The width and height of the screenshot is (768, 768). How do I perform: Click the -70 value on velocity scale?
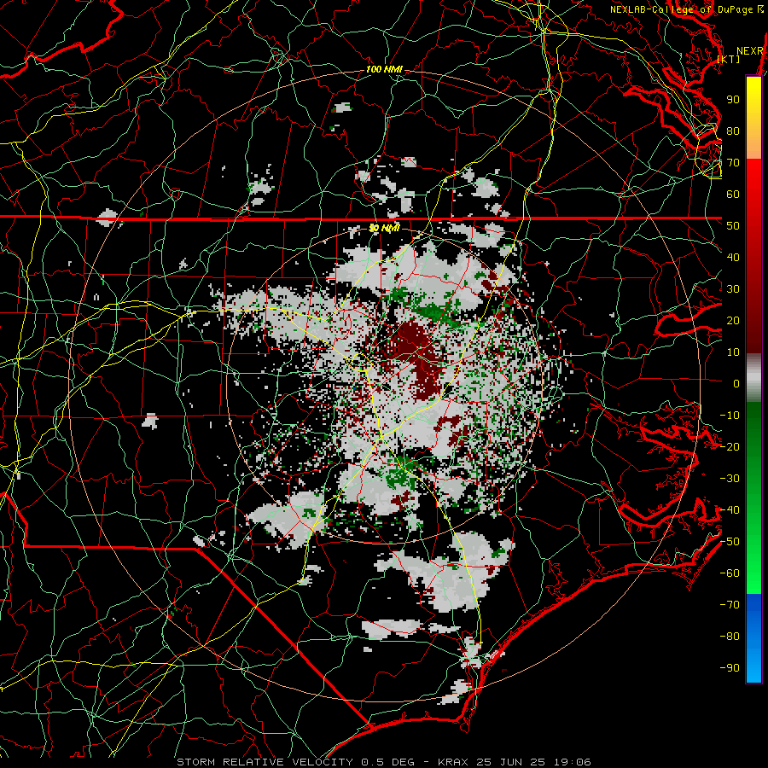pos(730,605)
